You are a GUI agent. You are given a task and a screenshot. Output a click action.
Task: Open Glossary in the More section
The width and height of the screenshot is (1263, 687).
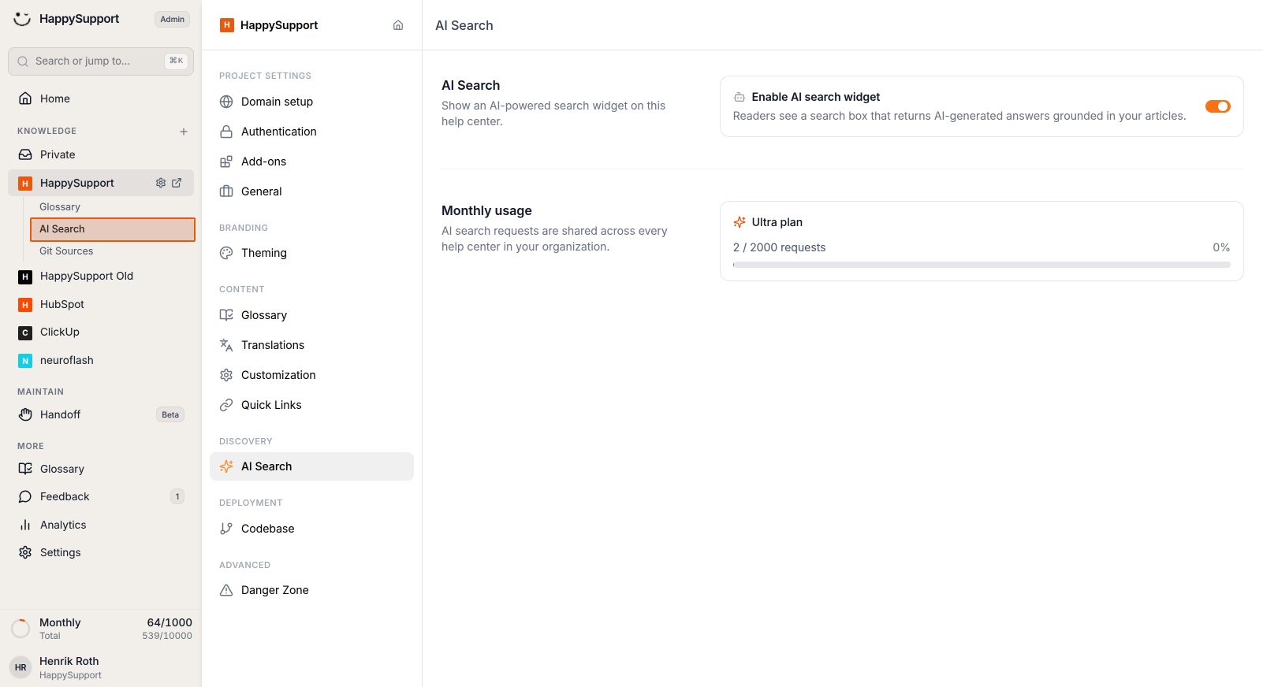(101, 469)
